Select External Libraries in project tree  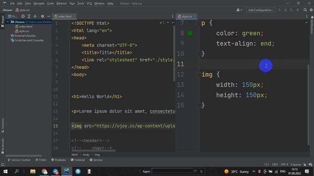23,36
